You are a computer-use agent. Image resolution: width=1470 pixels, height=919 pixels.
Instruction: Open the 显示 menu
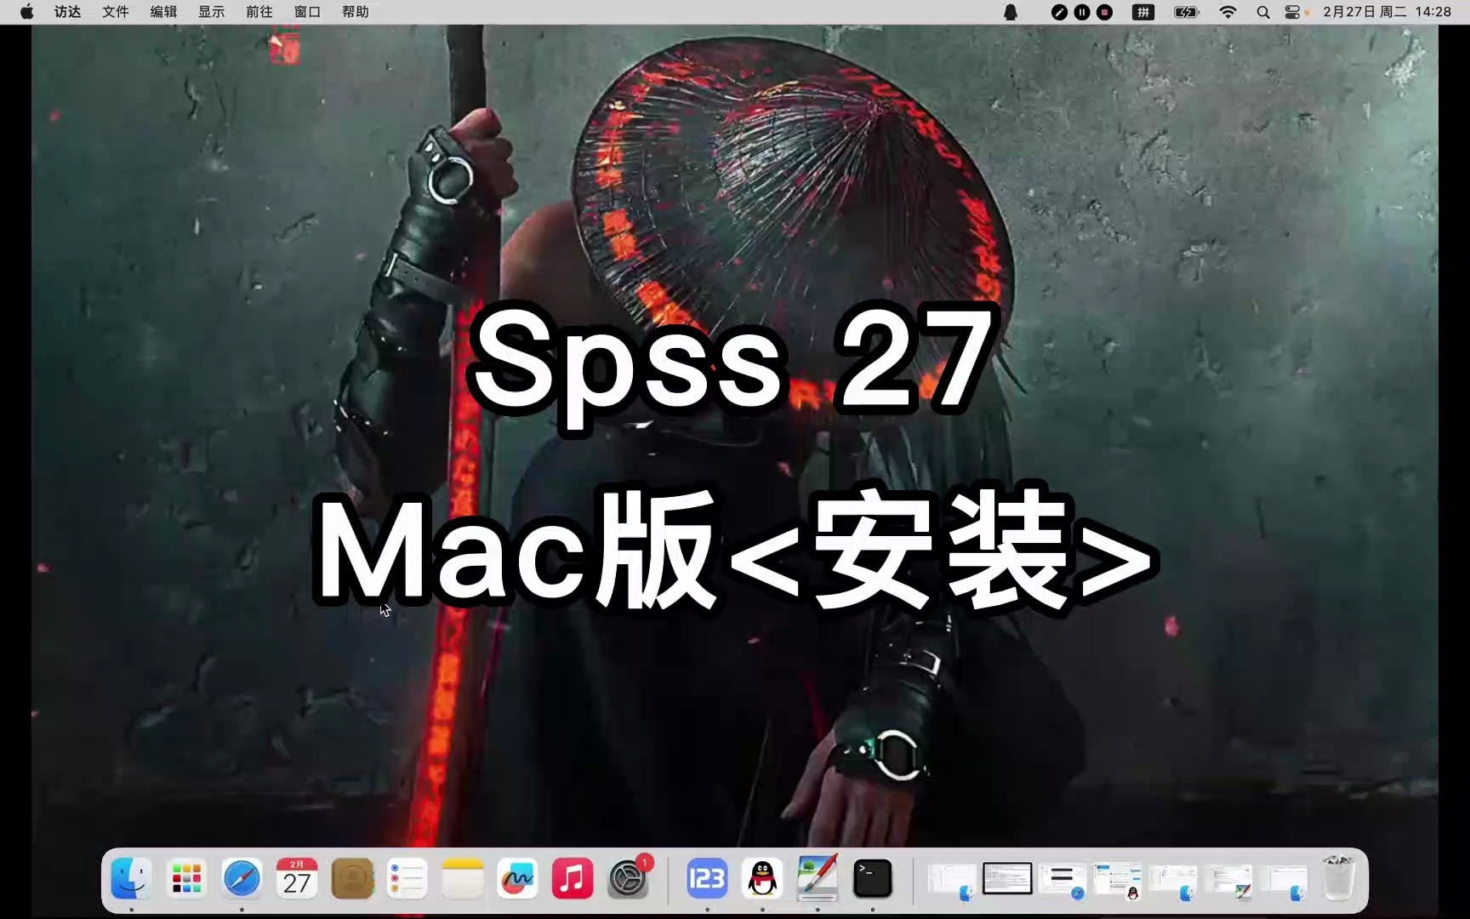tap(212, 12)
